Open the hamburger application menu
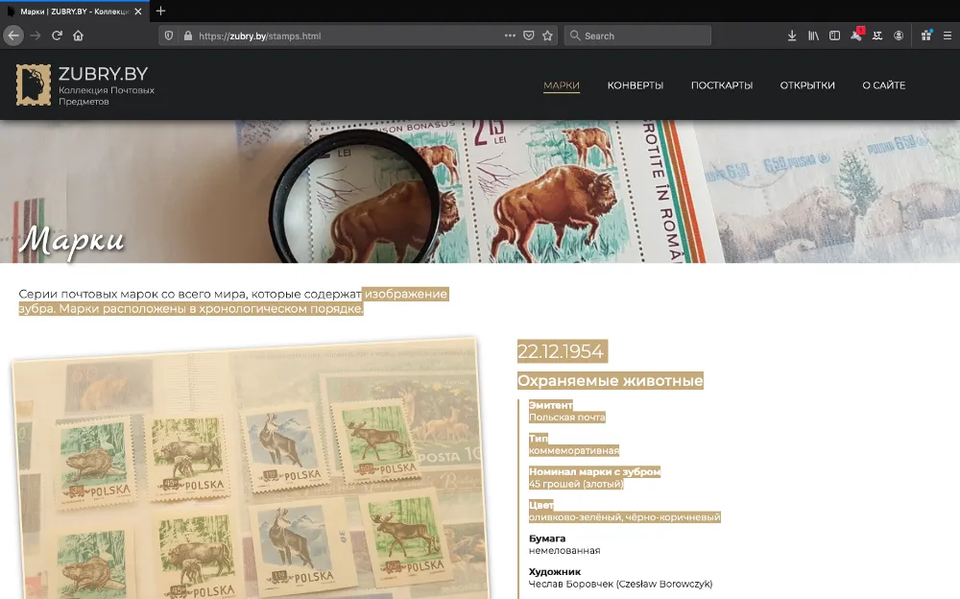 click(x=948, y=36)
